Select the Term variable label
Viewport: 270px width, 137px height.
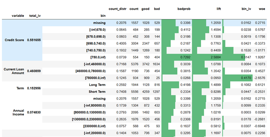pyautogui.click(x=20, y=88)
